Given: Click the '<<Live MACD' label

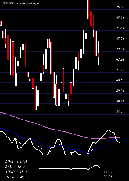Looking at the screenshot, I should 109,174.
